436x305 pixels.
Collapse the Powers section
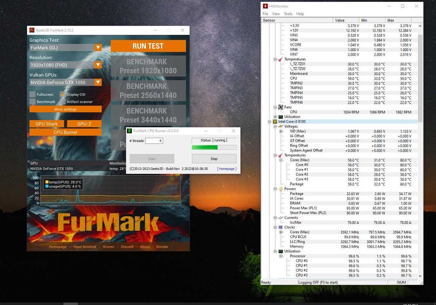coord(275,189)
